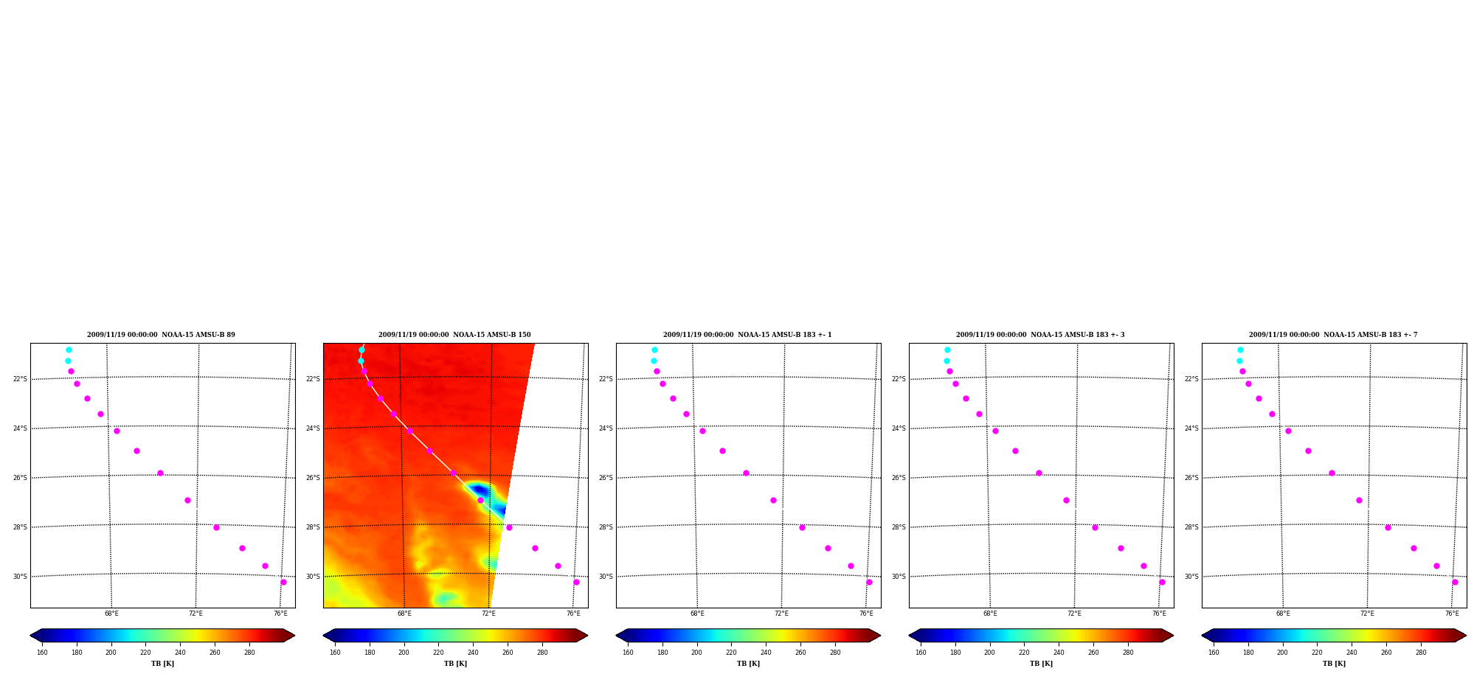Click the 68°E longitude label under the 183 +- 3 panel
Image resolution: width=1474 pixels, height=674 pixels.
pyautogui.click(x=990, y=614)
